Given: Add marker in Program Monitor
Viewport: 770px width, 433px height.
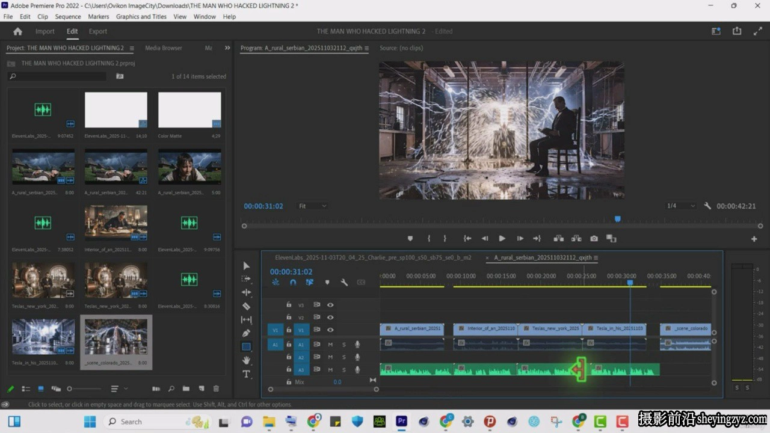Looking at the screenshot, I should click(x=410, y=239).
